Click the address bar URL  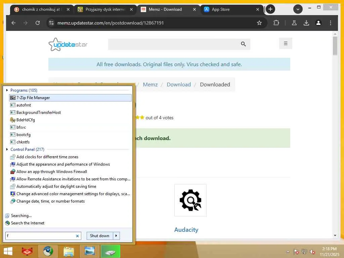point(110,23)
